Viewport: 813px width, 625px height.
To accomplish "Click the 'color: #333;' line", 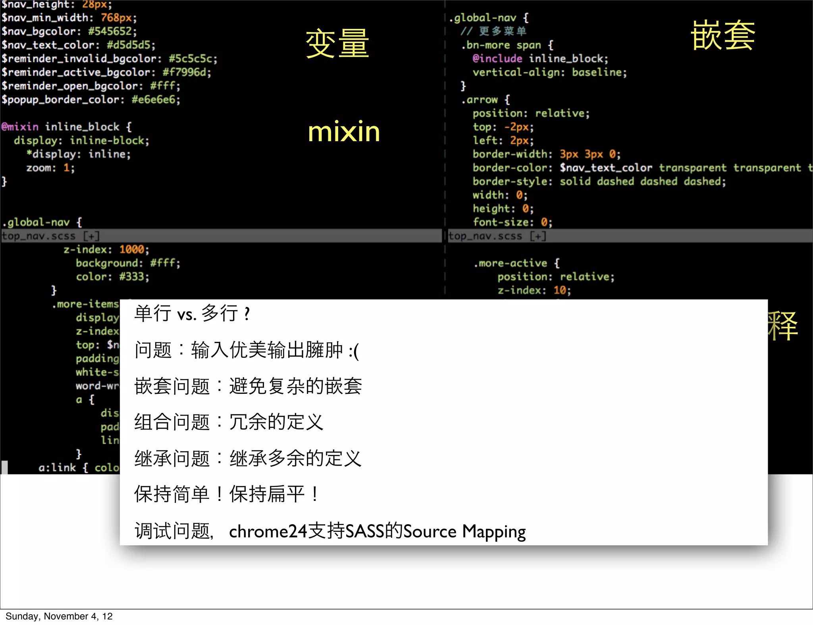I will click(112, 277).
